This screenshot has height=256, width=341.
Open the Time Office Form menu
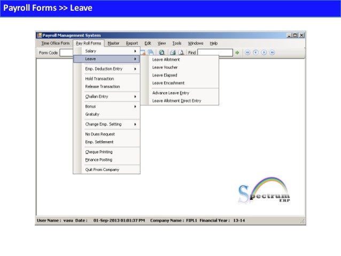(56, 43)
